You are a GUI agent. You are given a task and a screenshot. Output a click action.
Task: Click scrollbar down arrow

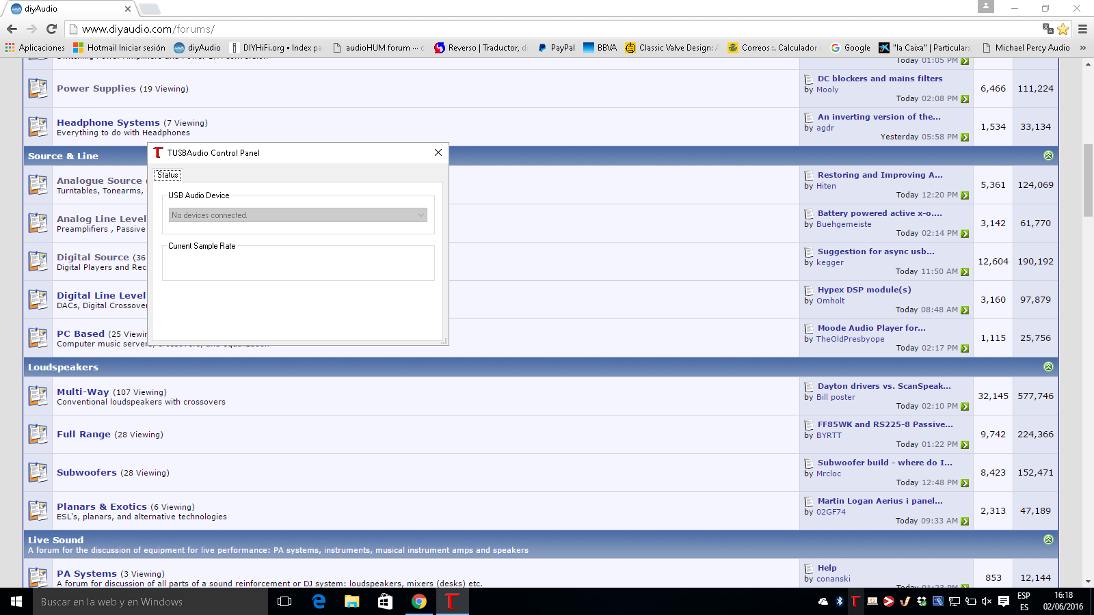1088,582
